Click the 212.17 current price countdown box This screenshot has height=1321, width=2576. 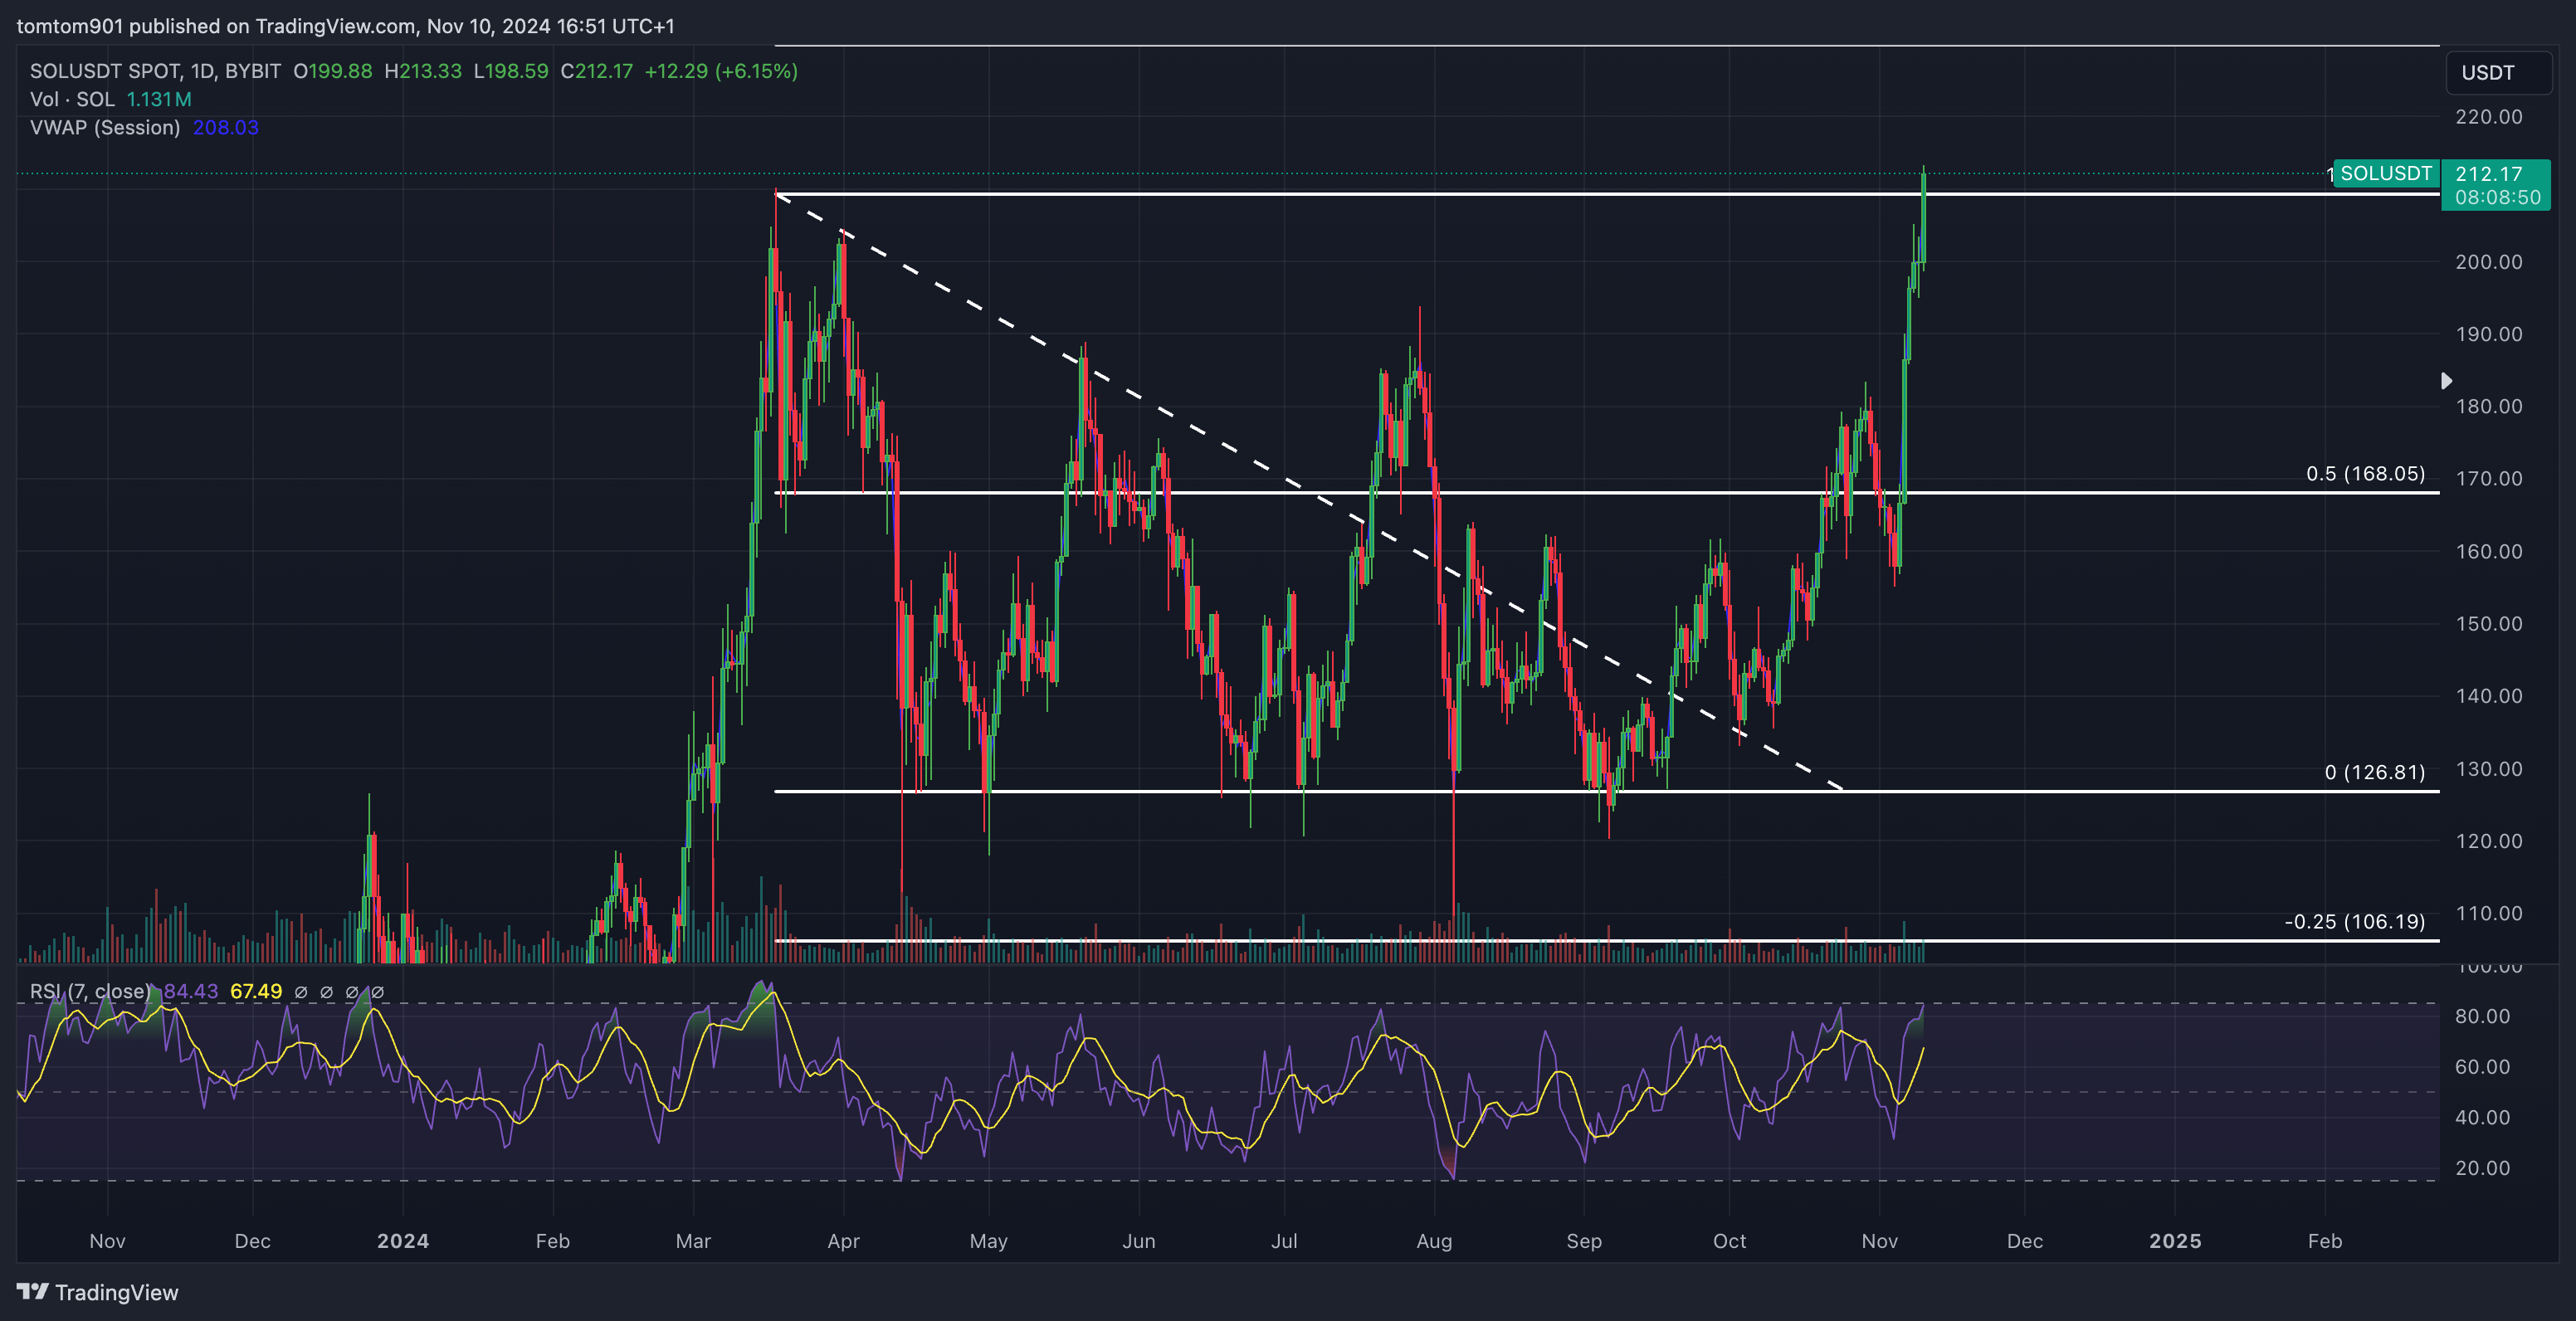[2496, 186]
